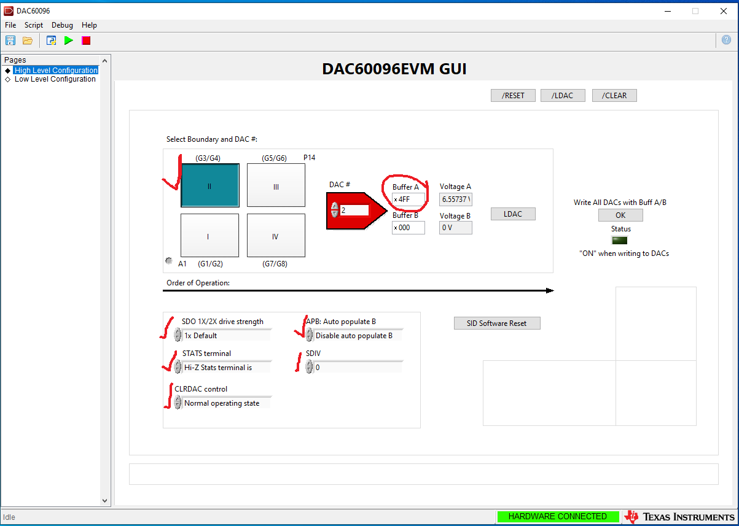Click the SID Software Reset button
The height and width of the screenshot is (526, 739).
click(x=497, y=323)
